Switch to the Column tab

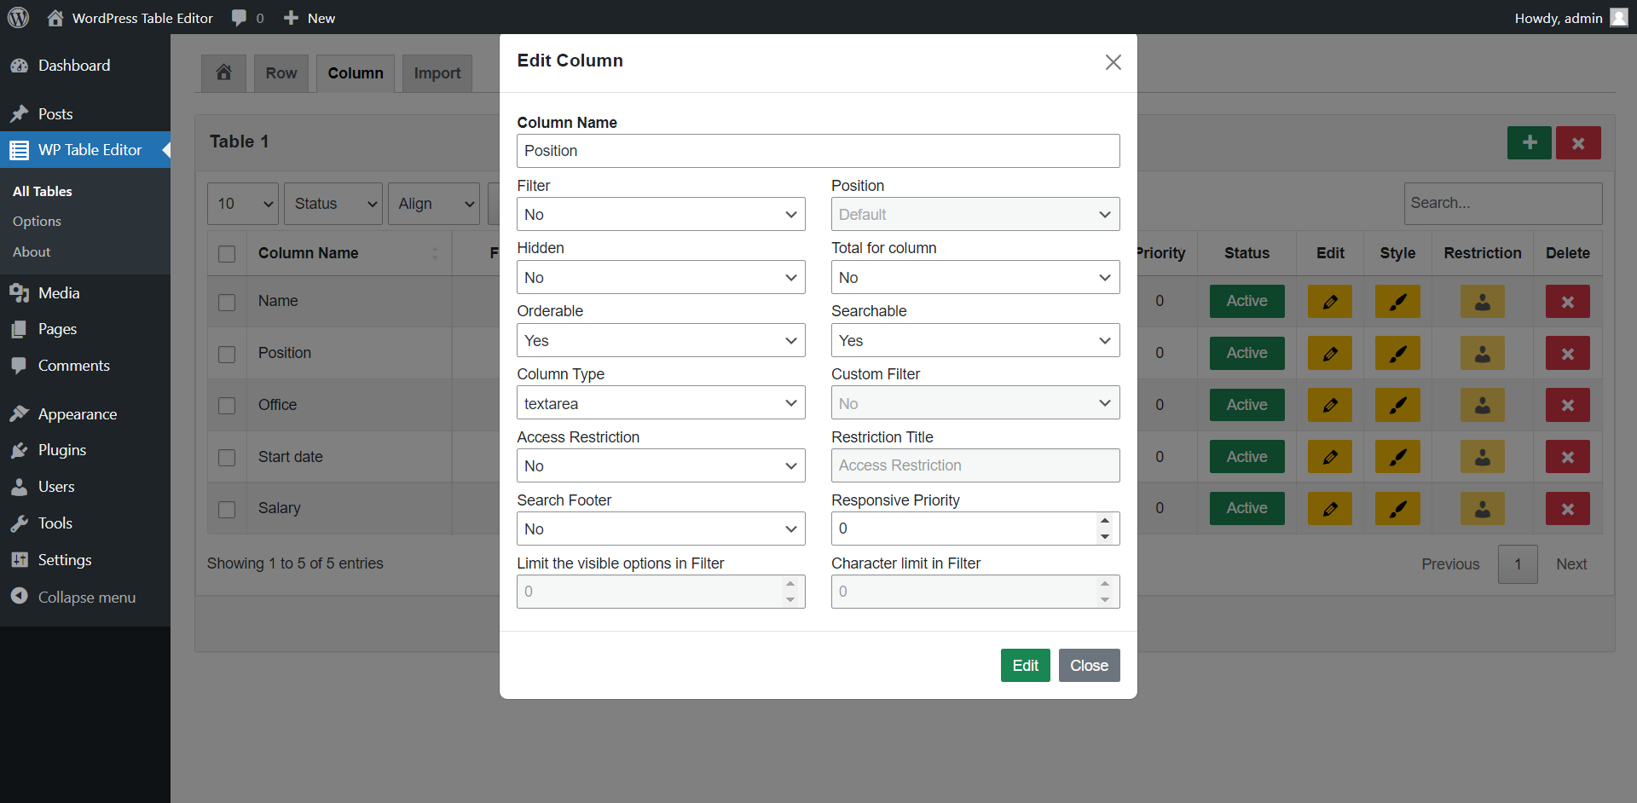click(x=356, y=73)
